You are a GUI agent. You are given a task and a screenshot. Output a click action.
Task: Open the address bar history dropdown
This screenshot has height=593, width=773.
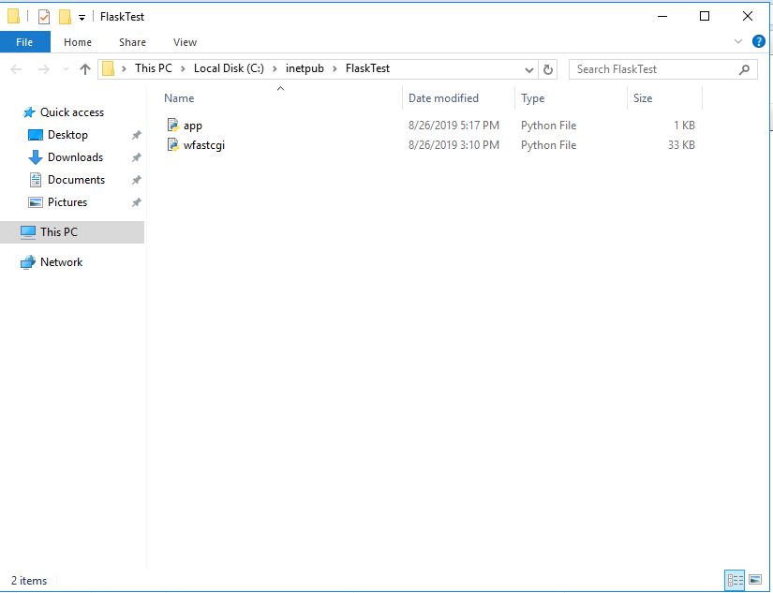(x=529, y=69)
